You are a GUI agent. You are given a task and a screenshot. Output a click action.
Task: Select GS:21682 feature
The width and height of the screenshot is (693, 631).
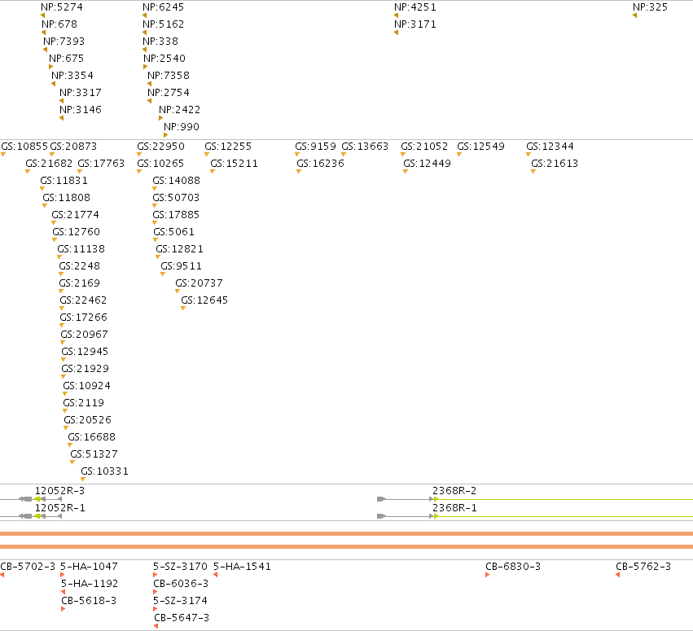point(49,164)
